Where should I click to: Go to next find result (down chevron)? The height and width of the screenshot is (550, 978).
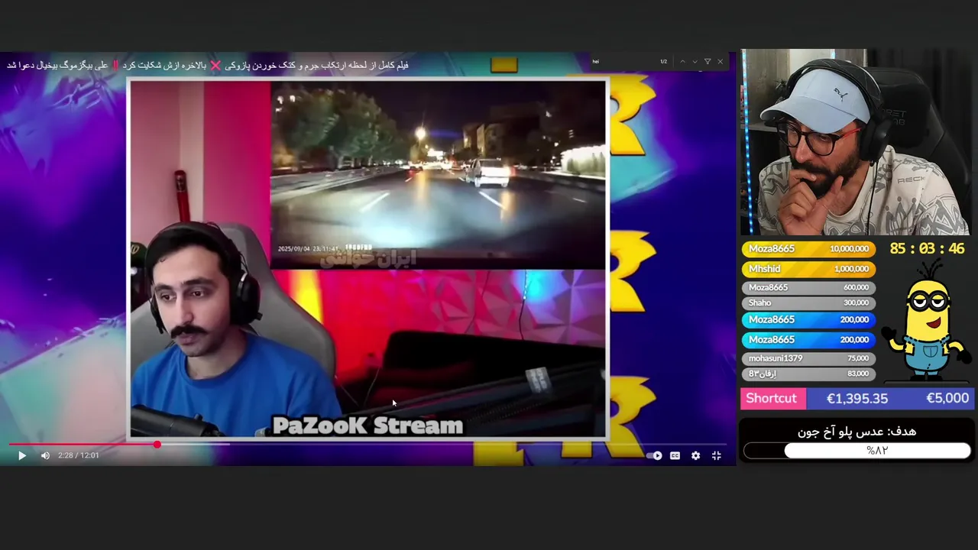click(x=695, y=61)
